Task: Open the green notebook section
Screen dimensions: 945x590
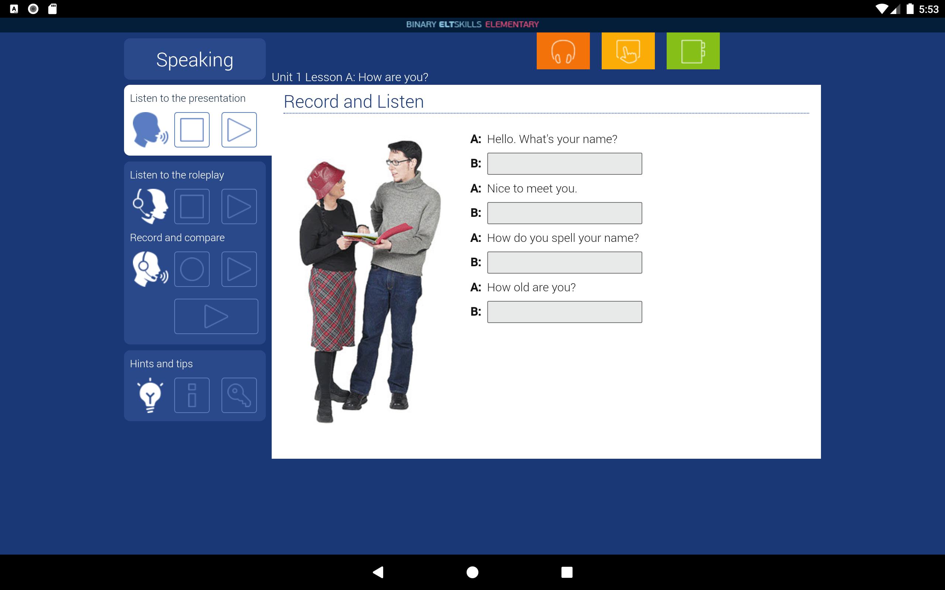Action: pyautogui.click(x=693, y=51)
